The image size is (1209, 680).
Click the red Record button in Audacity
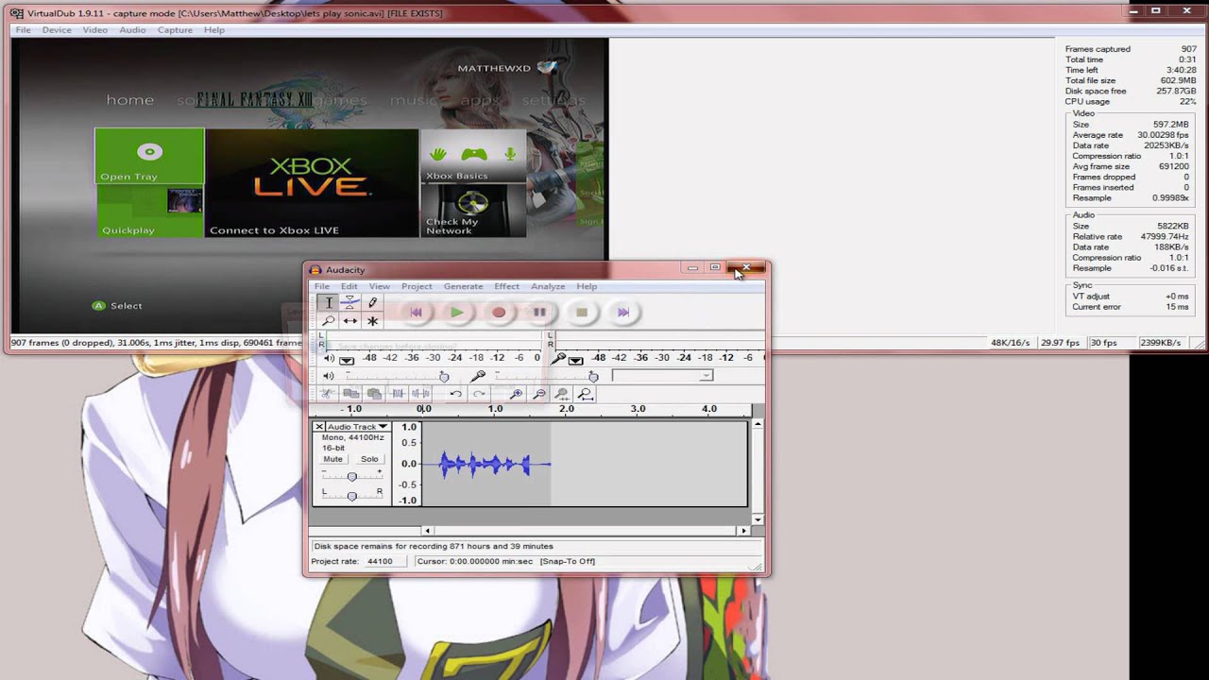(x=499, y=312)
